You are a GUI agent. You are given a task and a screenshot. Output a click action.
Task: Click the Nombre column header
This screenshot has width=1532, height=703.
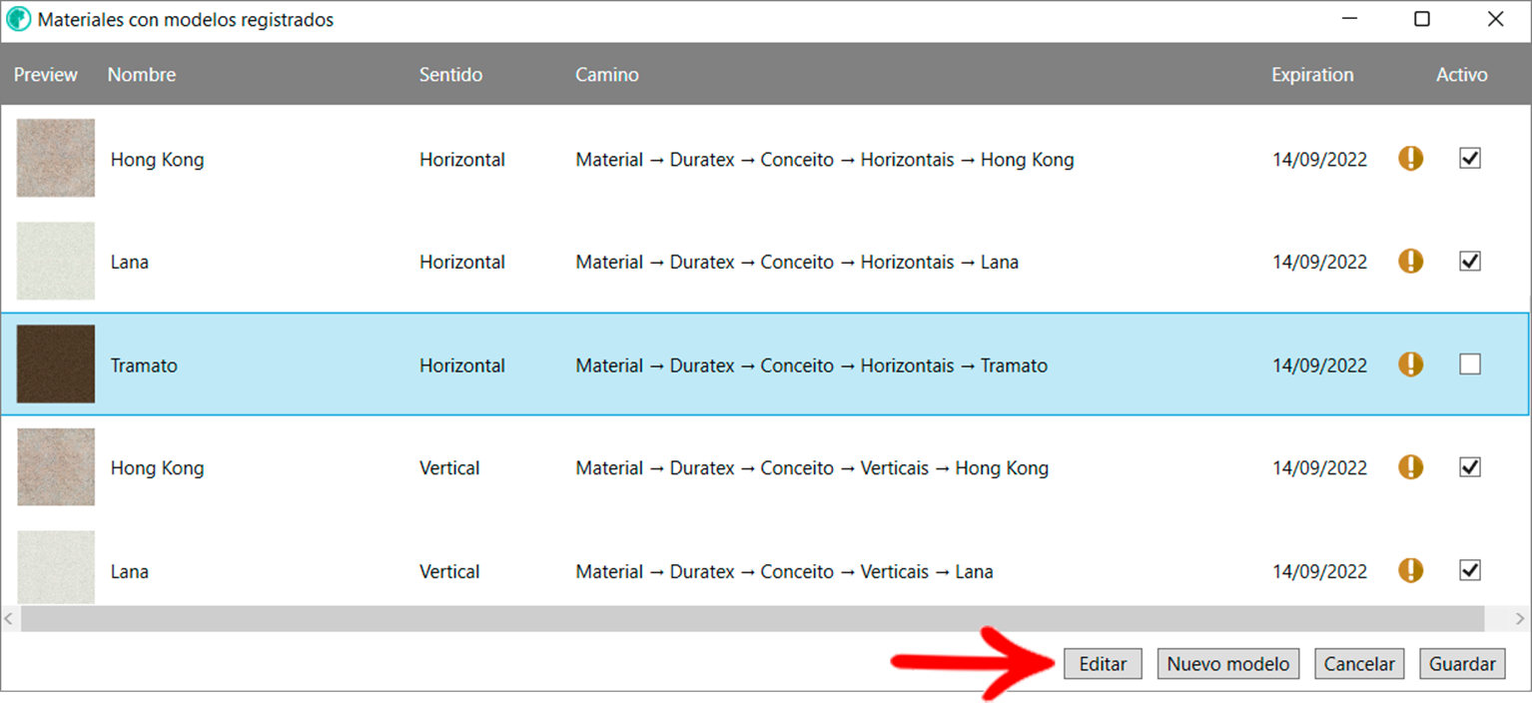(x=142, y=75)
